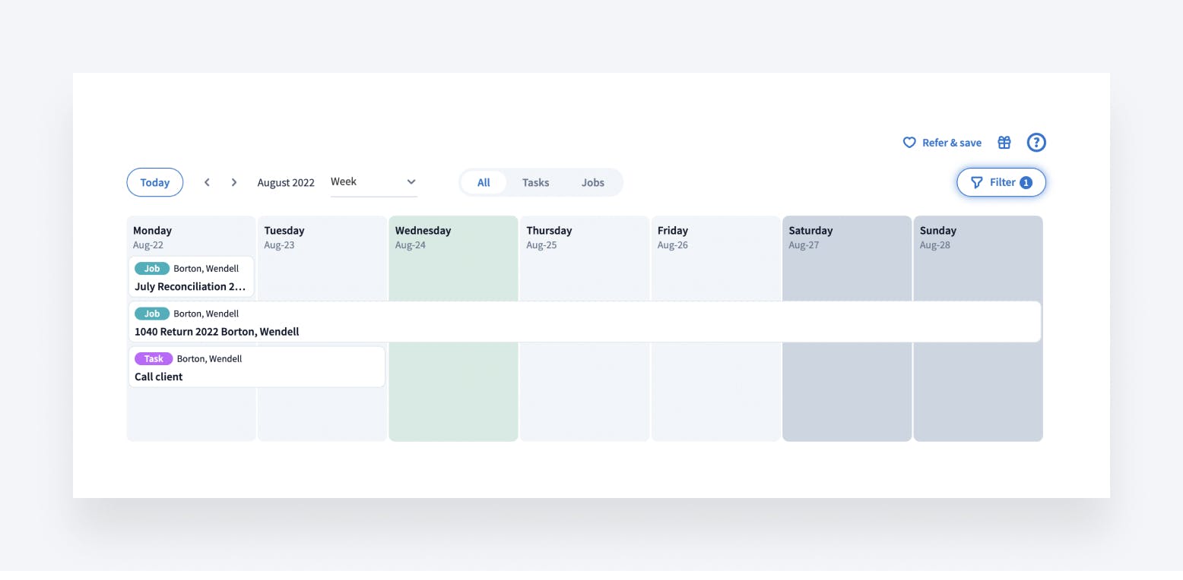Switch to the Jobs filter toggle

pos(592,182)
